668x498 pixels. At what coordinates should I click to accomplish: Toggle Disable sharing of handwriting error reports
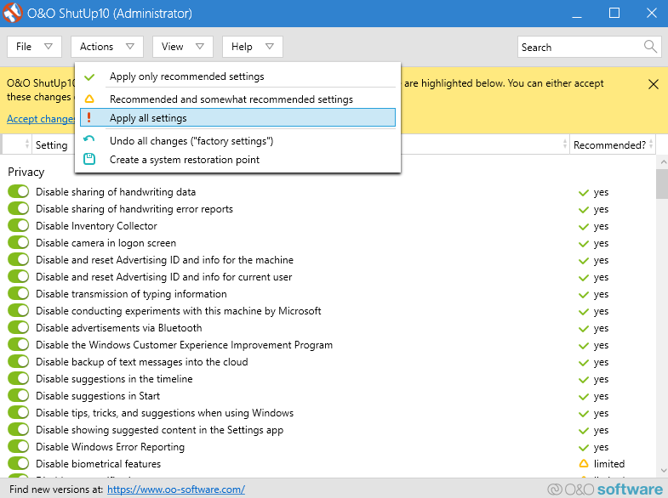pyautogui.click(x=19, y=208)
